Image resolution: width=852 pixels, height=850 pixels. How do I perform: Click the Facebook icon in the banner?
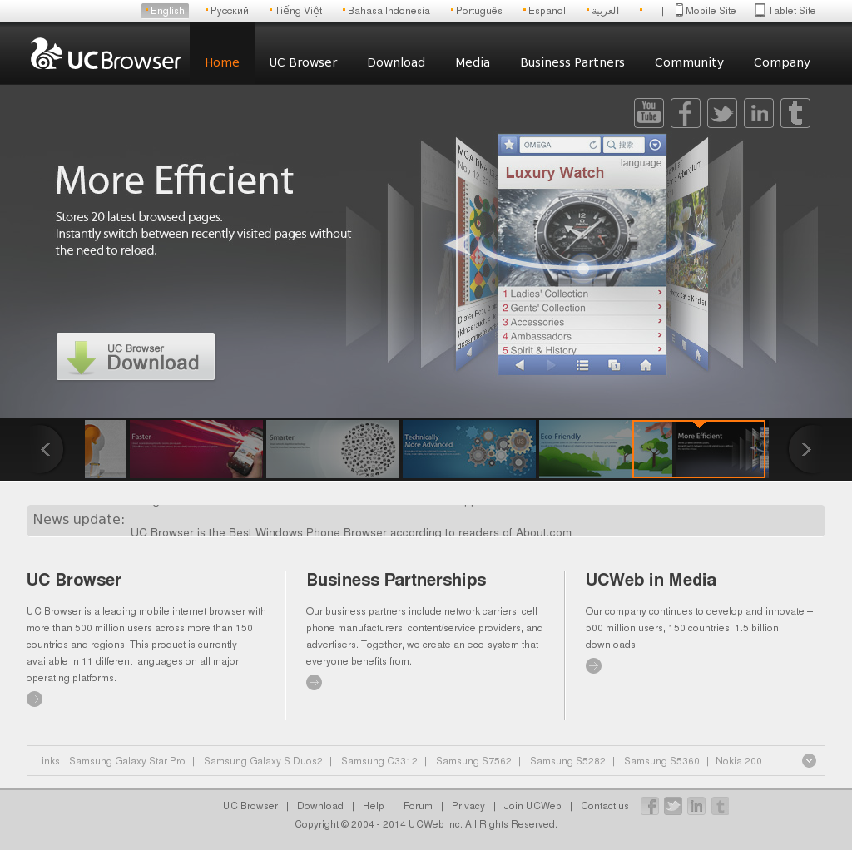coord(685,113)
